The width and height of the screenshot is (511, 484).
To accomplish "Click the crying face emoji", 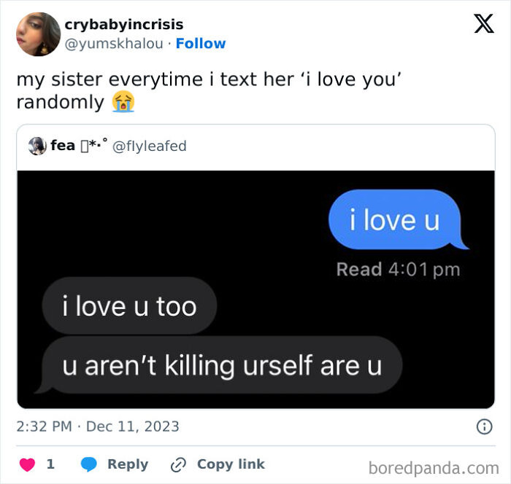I will point(123,102).
